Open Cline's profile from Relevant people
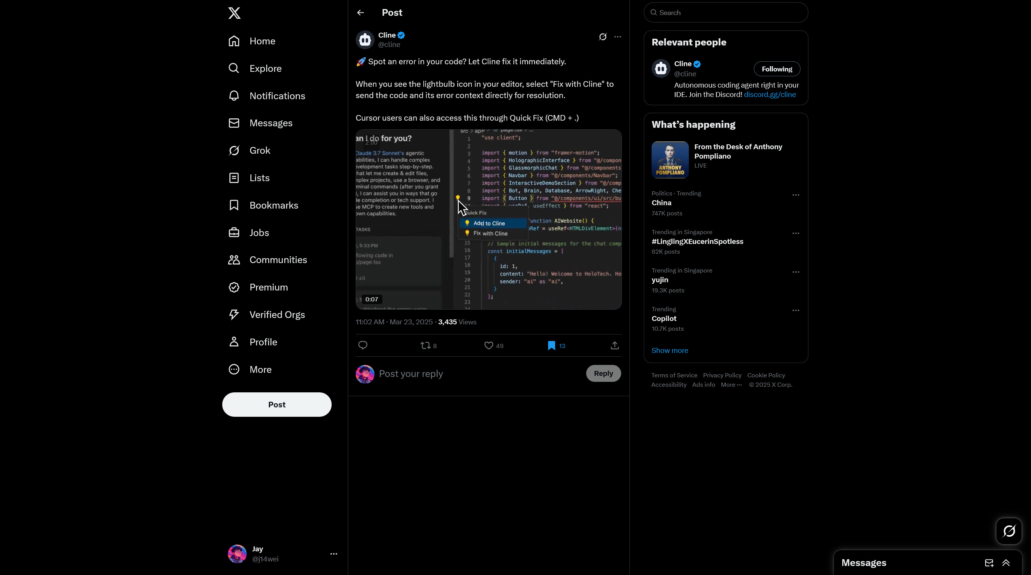The height and width of the screenshot is (575, 1031). (x=682, y=64)
